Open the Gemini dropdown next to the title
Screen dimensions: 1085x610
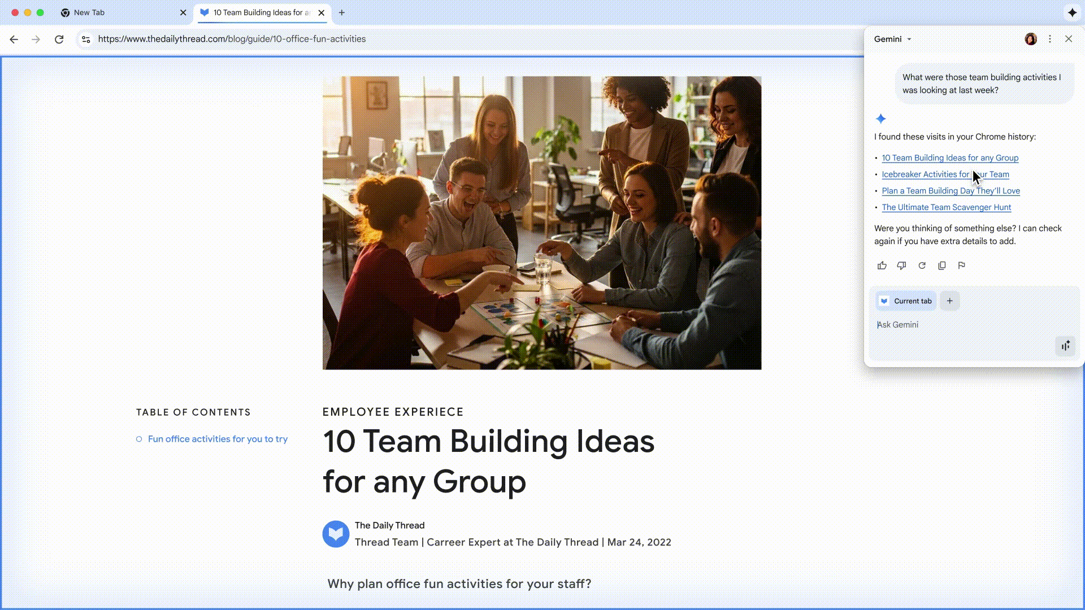[909, 39]
